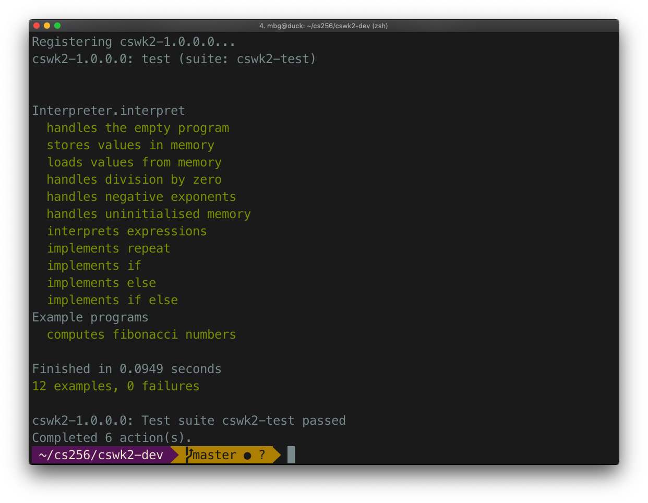Click the "Example programs" heading

90,317
